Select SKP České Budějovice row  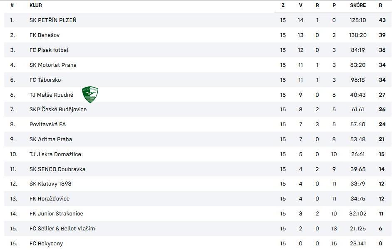point(198,109)
